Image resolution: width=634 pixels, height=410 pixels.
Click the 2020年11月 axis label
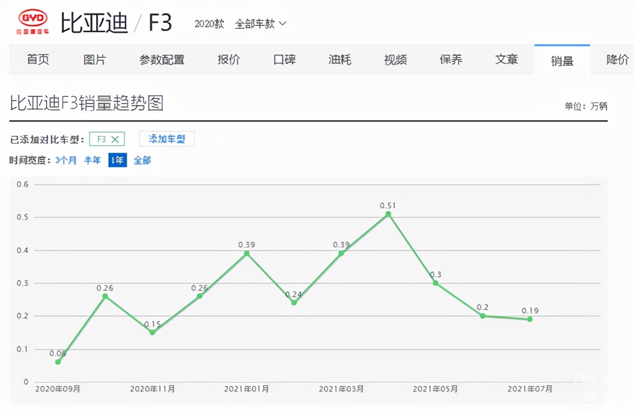(152, 389)
